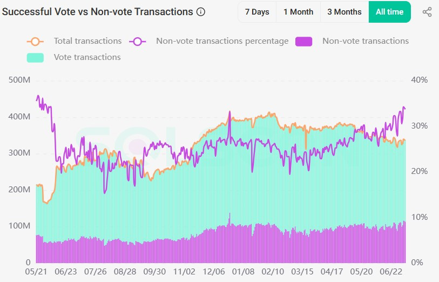Click the Successful Vote vs Non-vote Transactions title
This screenshot has height=282, width=439.
point(98,12)
